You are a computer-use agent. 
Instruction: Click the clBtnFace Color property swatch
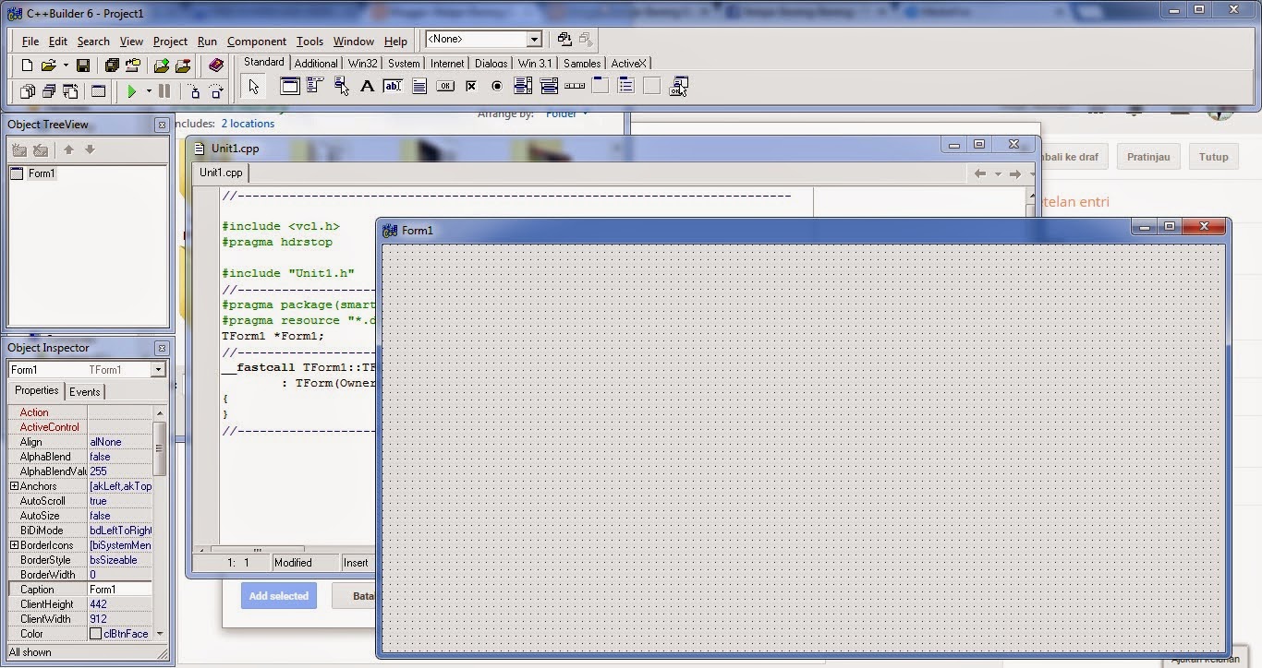(x=95, y=634)
